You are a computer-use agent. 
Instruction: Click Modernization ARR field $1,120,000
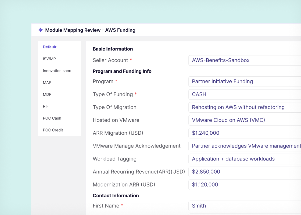point(245,184)
